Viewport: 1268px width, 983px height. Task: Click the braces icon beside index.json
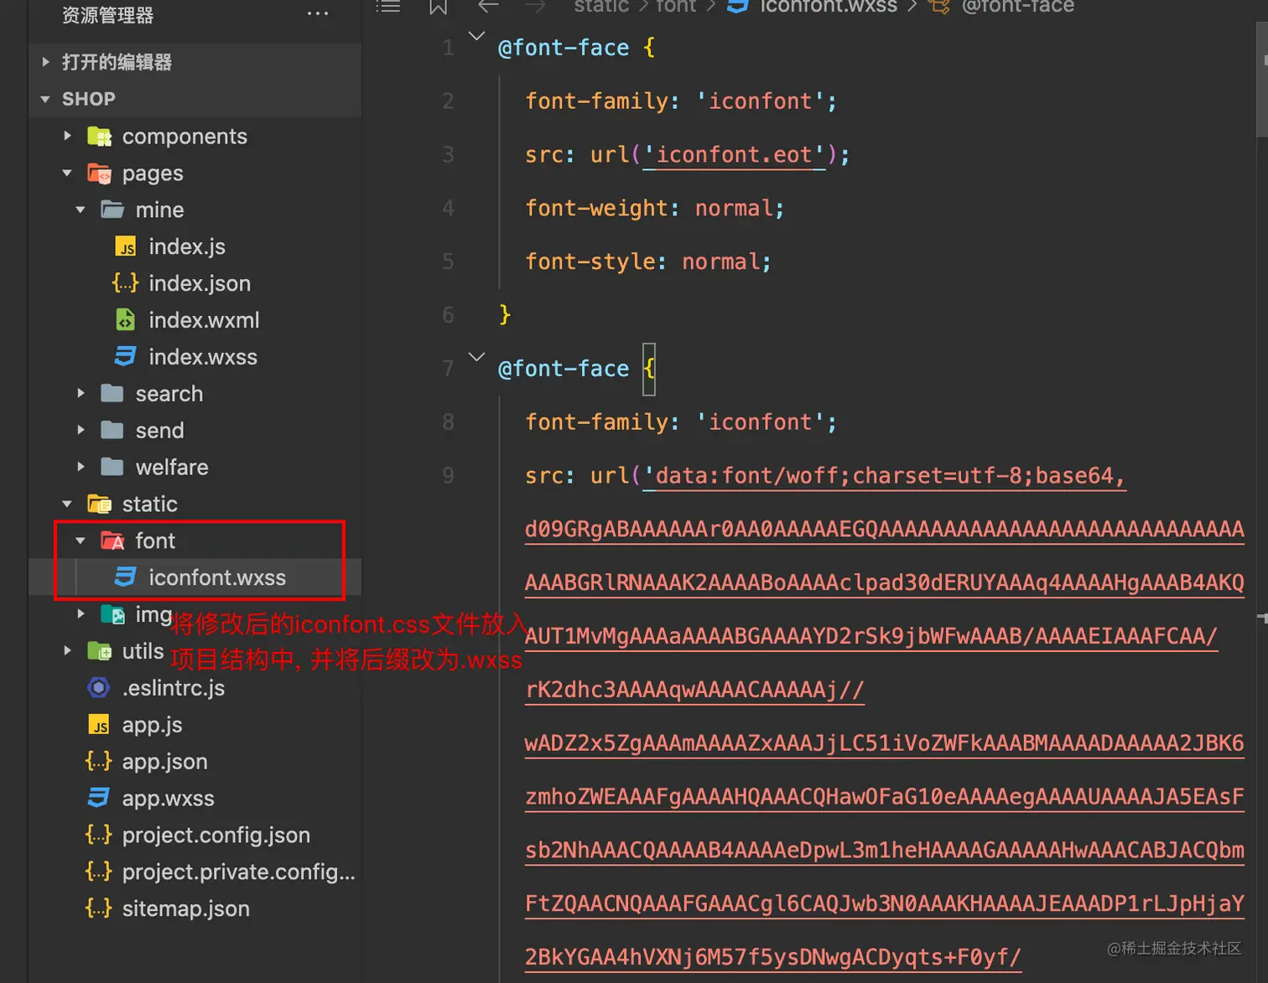(x=125, y=283)
